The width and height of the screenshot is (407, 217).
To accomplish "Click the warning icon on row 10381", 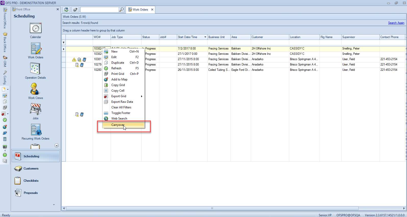I will (x=74, y=60).
